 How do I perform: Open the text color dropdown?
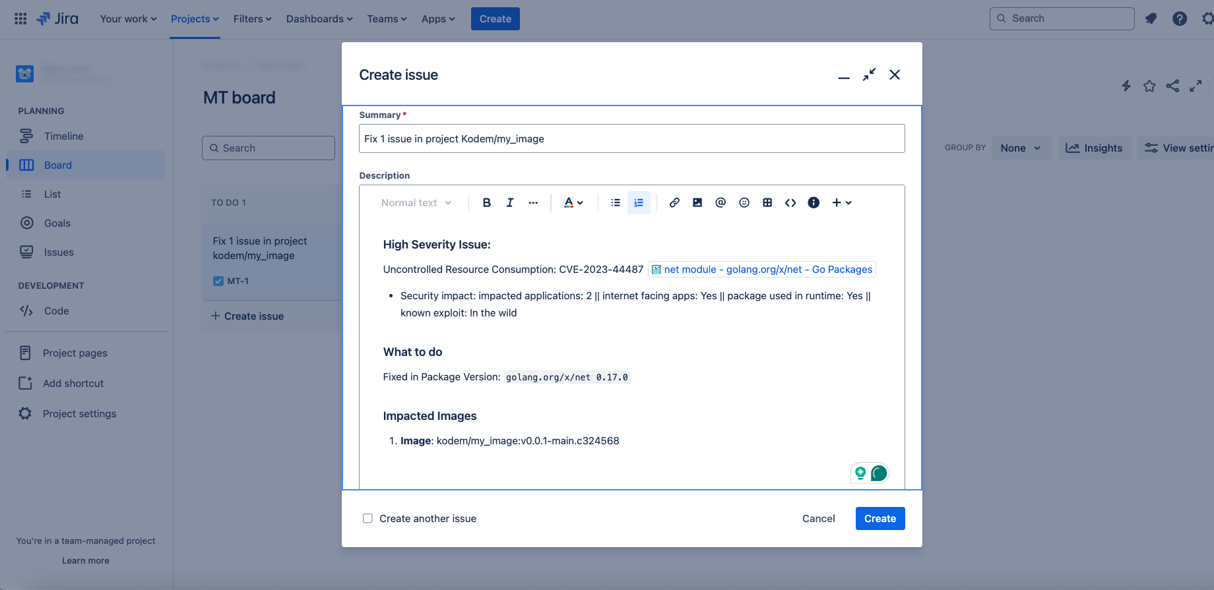[x=573, y=202]
